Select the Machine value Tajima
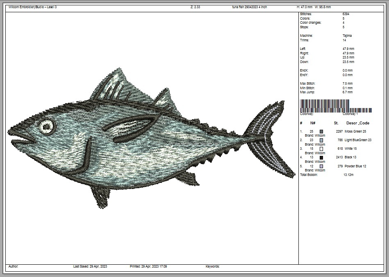Screen dimensions: 389x277 pyautogui.click(x=347, y=36)
